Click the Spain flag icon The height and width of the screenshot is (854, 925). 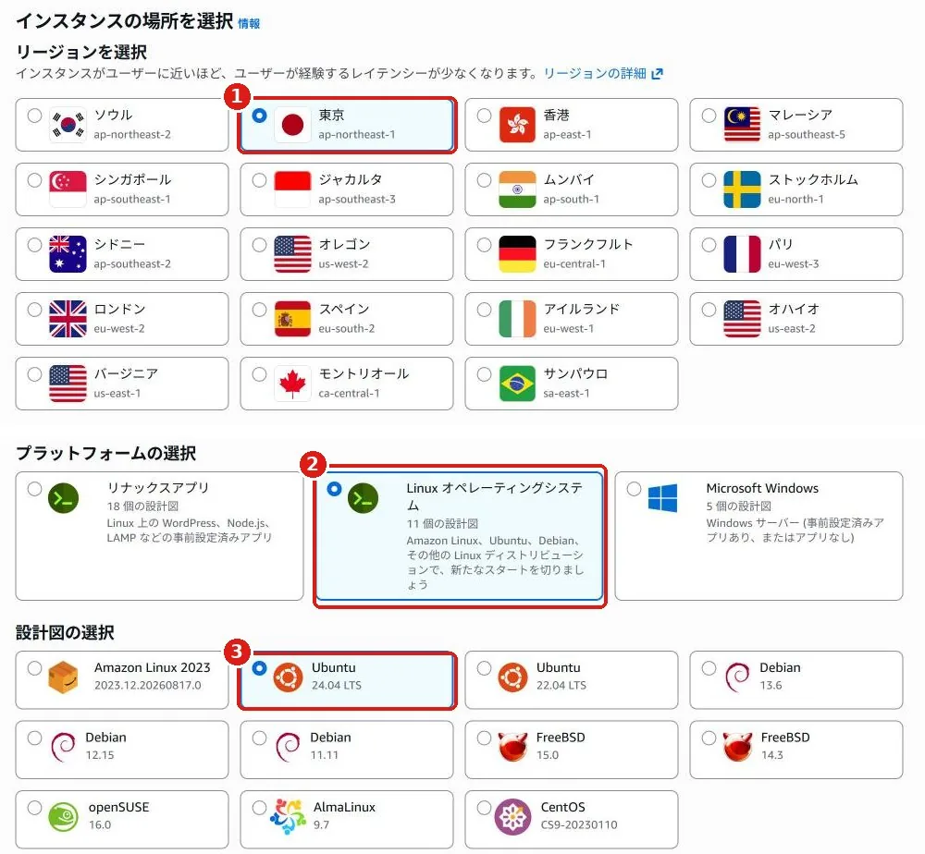click(292, 319)
